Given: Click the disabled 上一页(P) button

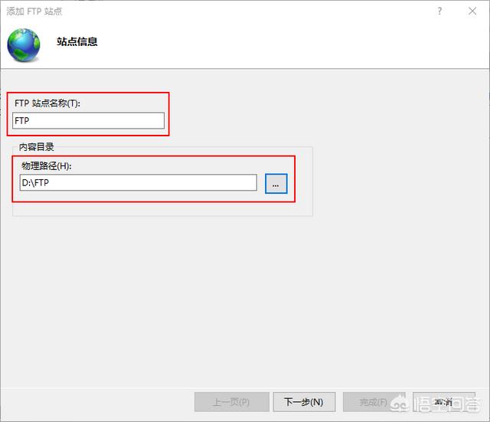Looking at the screenshot, I should click(231, 402).
